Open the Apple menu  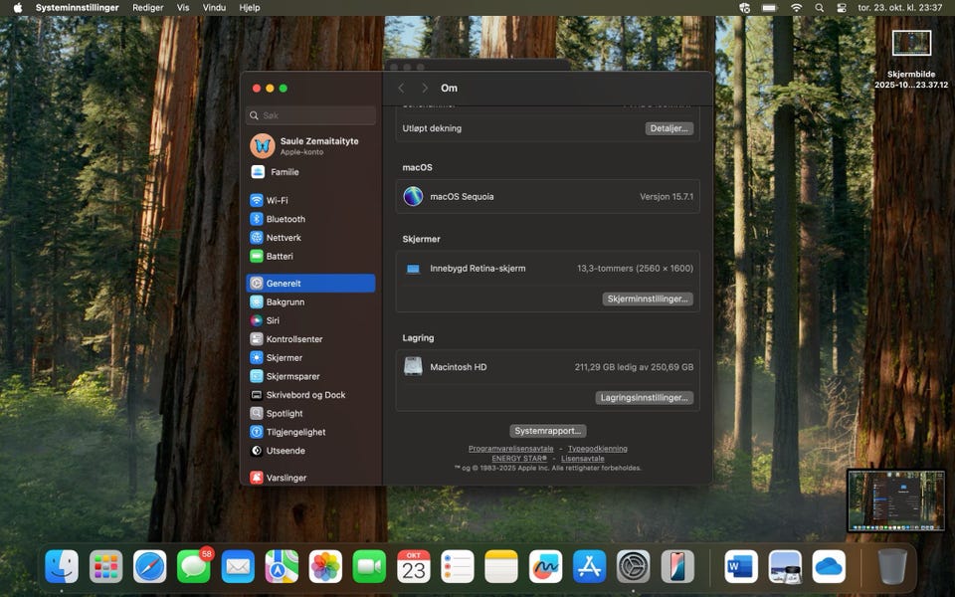pos(18,7)
